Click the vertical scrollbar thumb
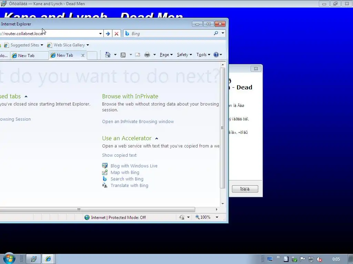 [x=222, y=128]
